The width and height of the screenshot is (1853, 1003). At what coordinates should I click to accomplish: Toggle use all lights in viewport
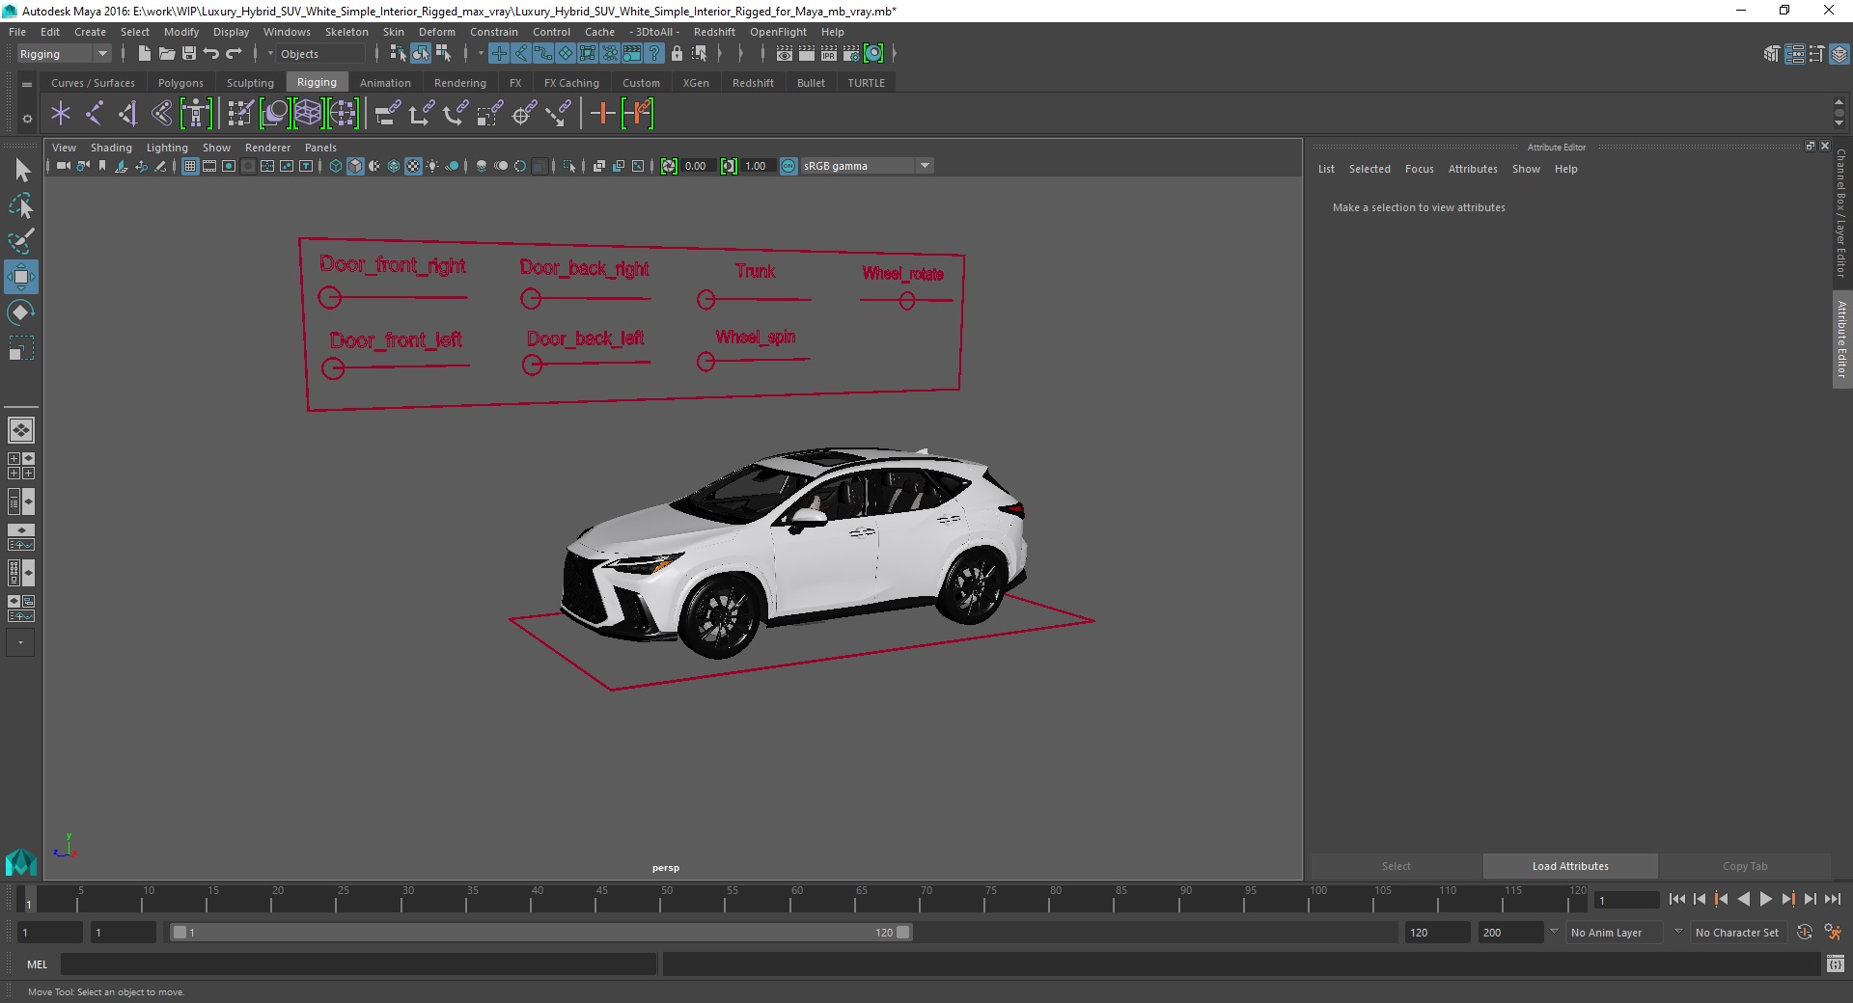point(432,166)
